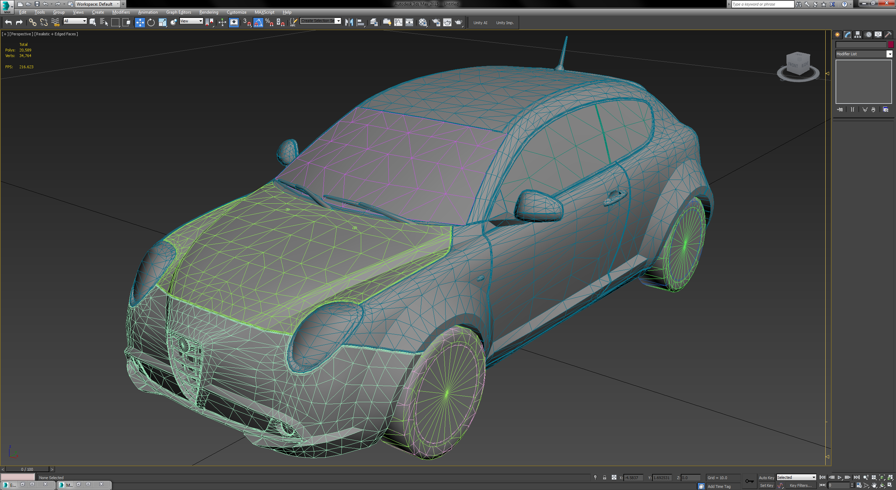Toggle 3D Snaps on

247,22
